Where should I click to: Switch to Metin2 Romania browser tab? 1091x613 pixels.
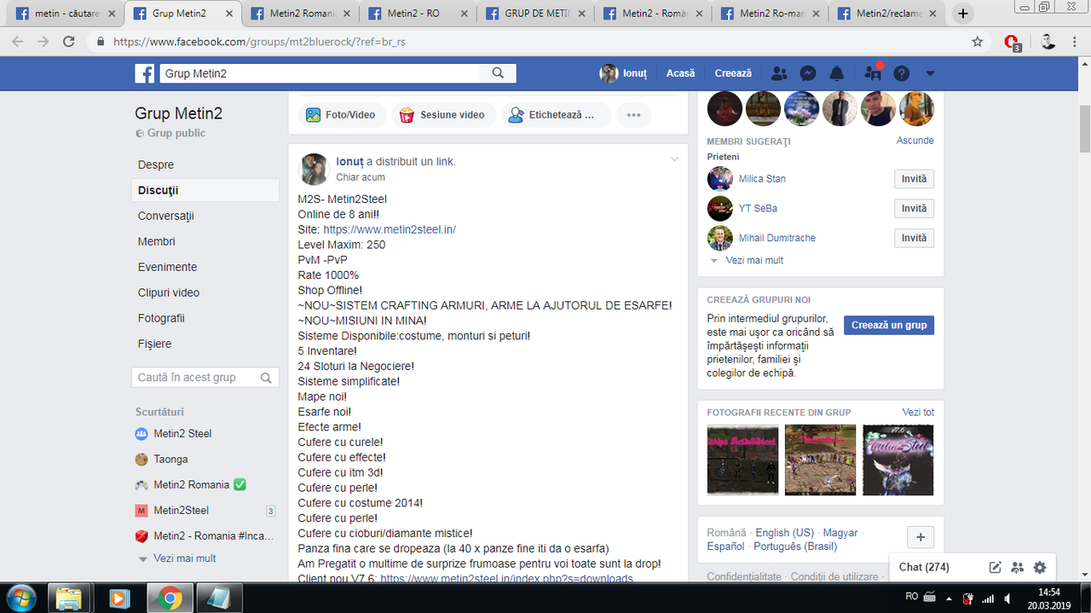pyautogui.click(x=300, y=14)
